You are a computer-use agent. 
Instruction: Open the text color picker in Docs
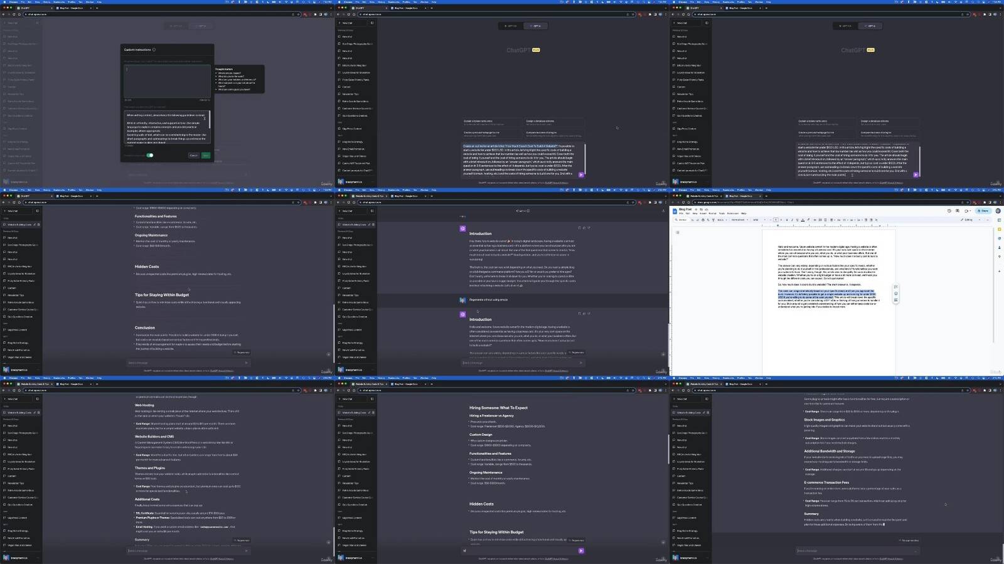pos(803,220)
